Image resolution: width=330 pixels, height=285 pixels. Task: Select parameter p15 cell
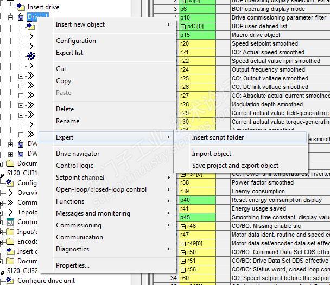197,35
